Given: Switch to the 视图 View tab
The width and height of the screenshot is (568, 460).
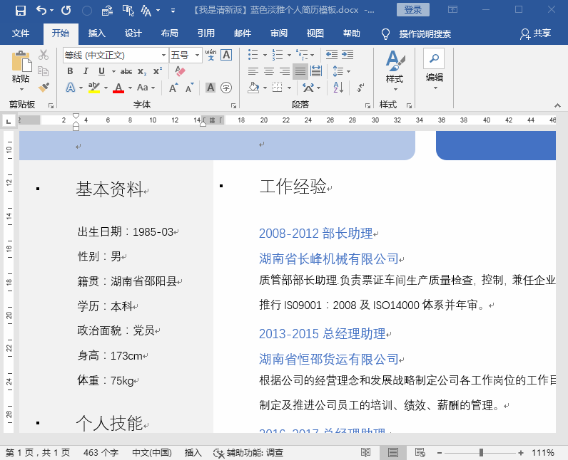Looking at the screenshot, I should (x=315, y=33).
